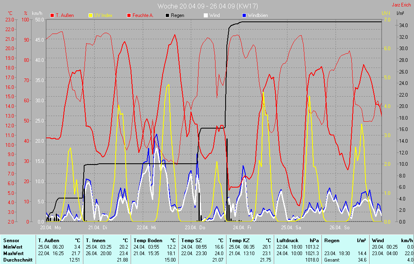Viewport: 414px width, 264px height.
Task: Click T. Außen minimum value 3.4
Action: pyautogui.click(x=77, y=247)
